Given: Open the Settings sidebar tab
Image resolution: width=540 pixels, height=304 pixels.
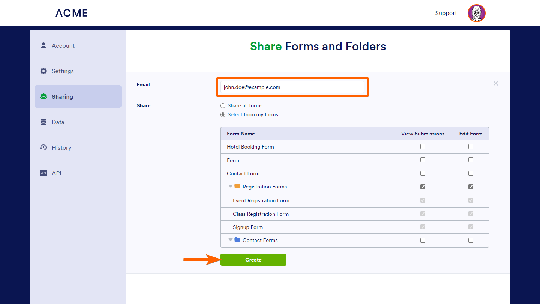Looking at the screenshot, I should (63, 71).
